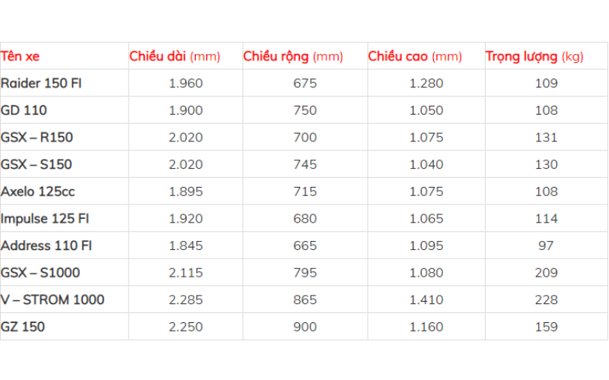Click the 'Impulse 125 FI' cell
609x380 pixels.
[x=46, y=218]
